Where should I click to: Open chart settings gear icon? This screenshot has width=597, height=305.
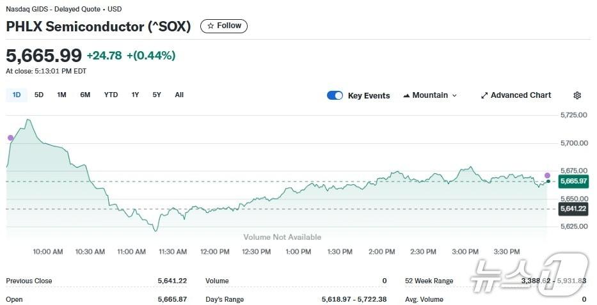(x=577, y=95)
